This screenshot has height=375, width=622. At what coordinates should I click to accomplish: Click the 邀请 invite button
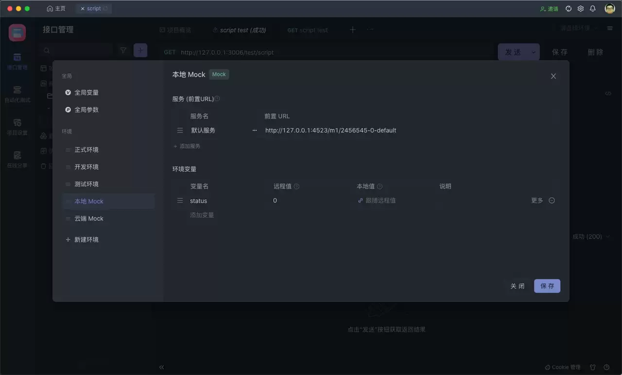click(x=549, y=9)
